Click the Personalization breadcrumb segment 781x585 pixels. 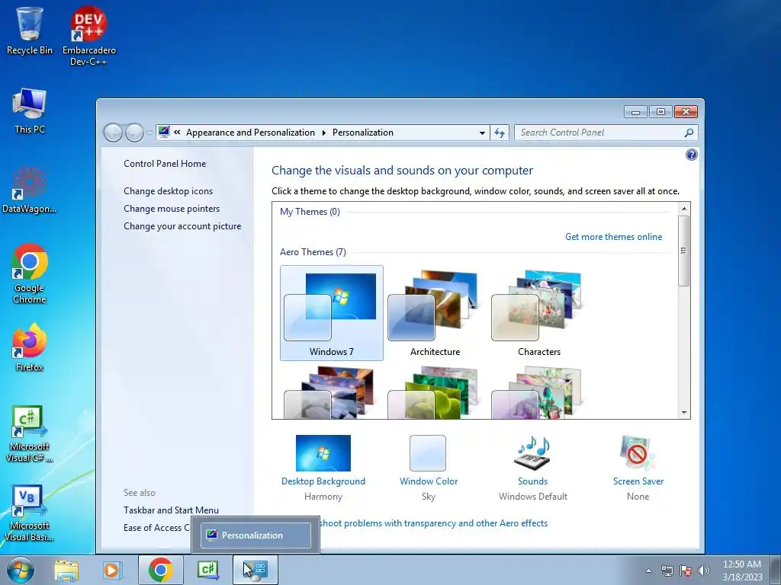click(x=362, y=133)
